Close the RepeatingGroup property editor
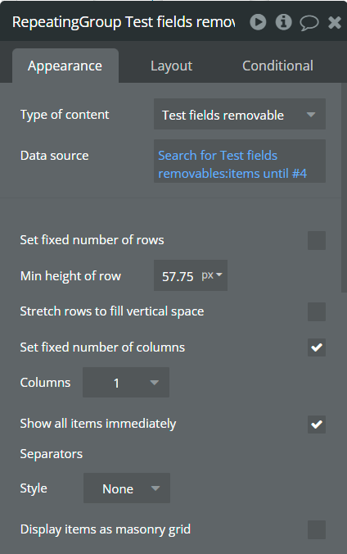This screenshot has width=347, height=554. click(334, 23)
